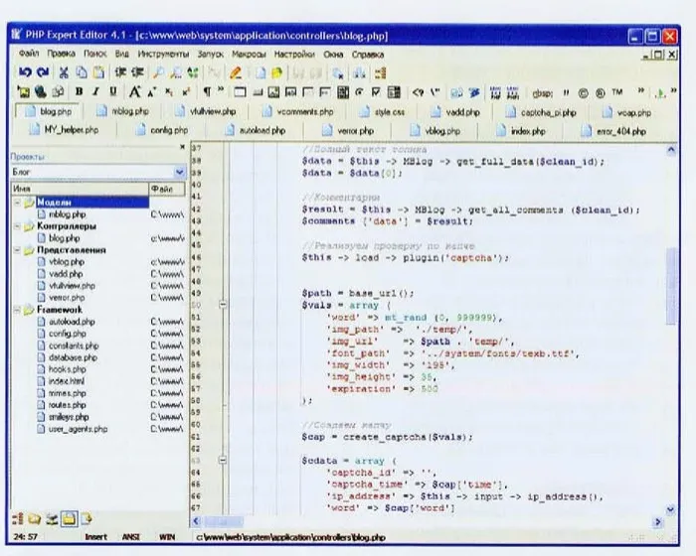Cut selection with the scissors icon
Viewport: 696px width, 556px height.
coord(64,72)
